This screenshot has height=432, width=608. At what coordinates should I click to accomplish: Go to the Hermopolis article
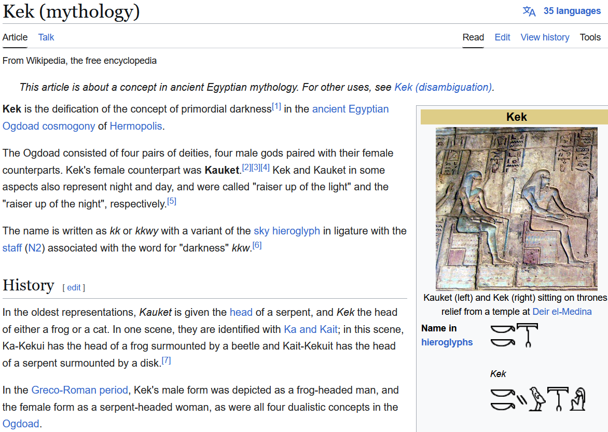136,126
